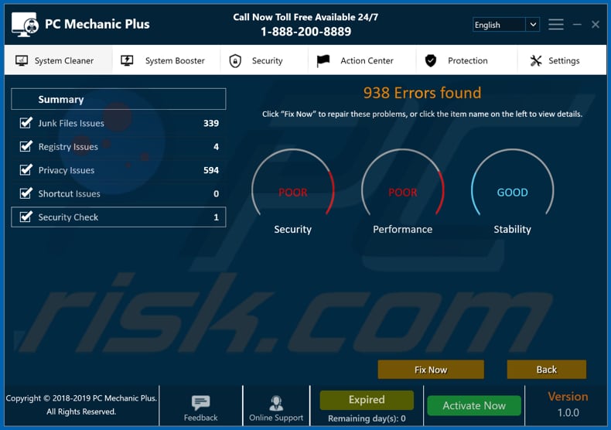View Junk Files Issues details
Image resolution: width=611 pixels, height=430 pixels.
tap(71, 123)
